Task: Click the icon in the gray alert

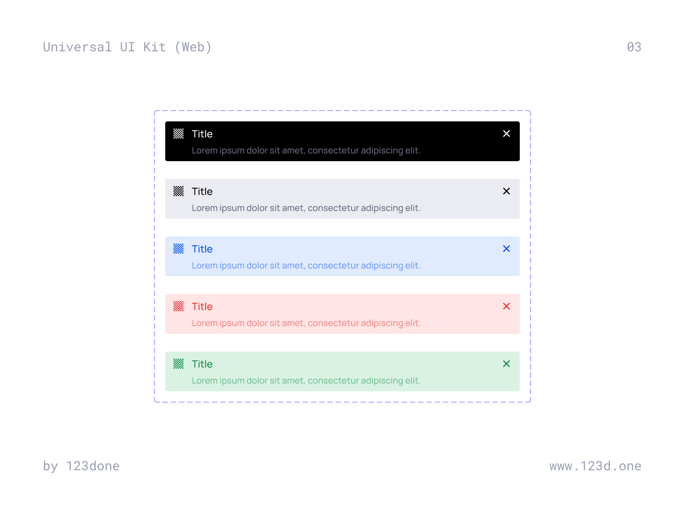Action: point(179,192)
